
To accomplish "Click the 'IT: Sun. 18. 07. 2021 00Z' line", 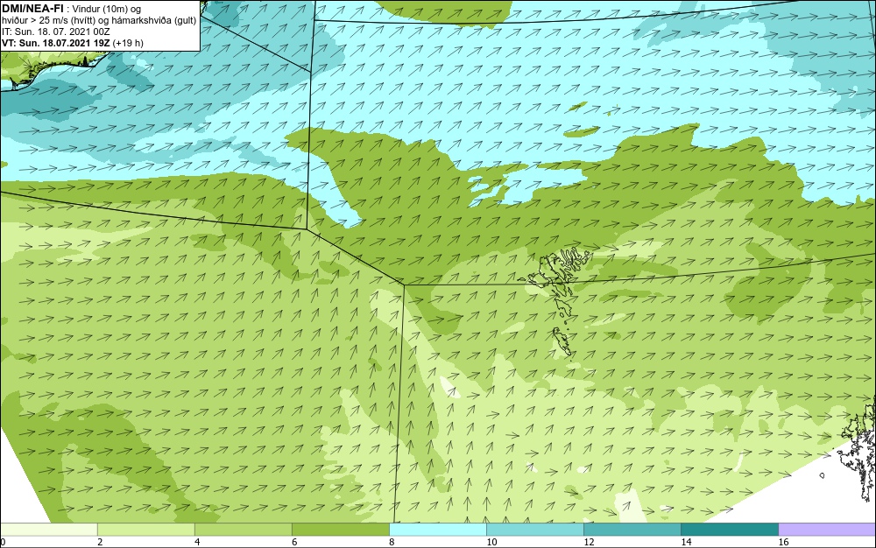I will click(56, 32).
